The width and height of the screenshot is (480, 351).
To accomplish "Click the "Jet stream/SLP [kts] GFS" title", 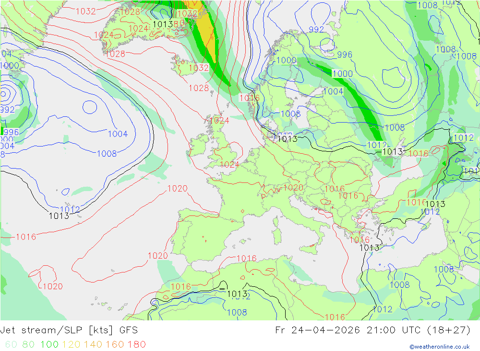I will pyautogui.click(x=69, y=330).
